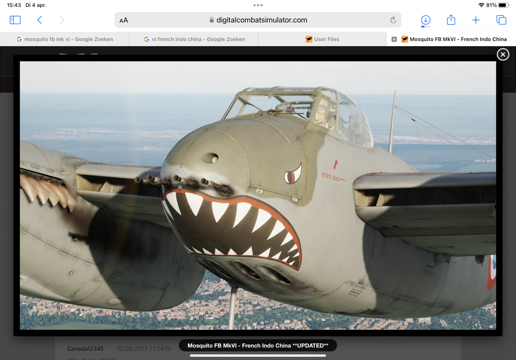Tap the 'Mosquito FB MkVI - French Indo China **UPDATED**' caption
This screenshot has height=360, width=516.
click(x=258, y=345)
